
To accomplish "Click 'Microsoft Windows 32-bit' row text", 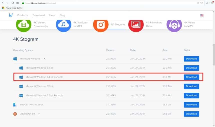I will (x=39, y=86).
